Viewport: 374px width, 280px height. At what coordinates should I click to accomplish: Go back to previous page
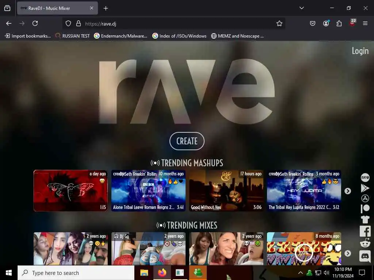[9, 23]
